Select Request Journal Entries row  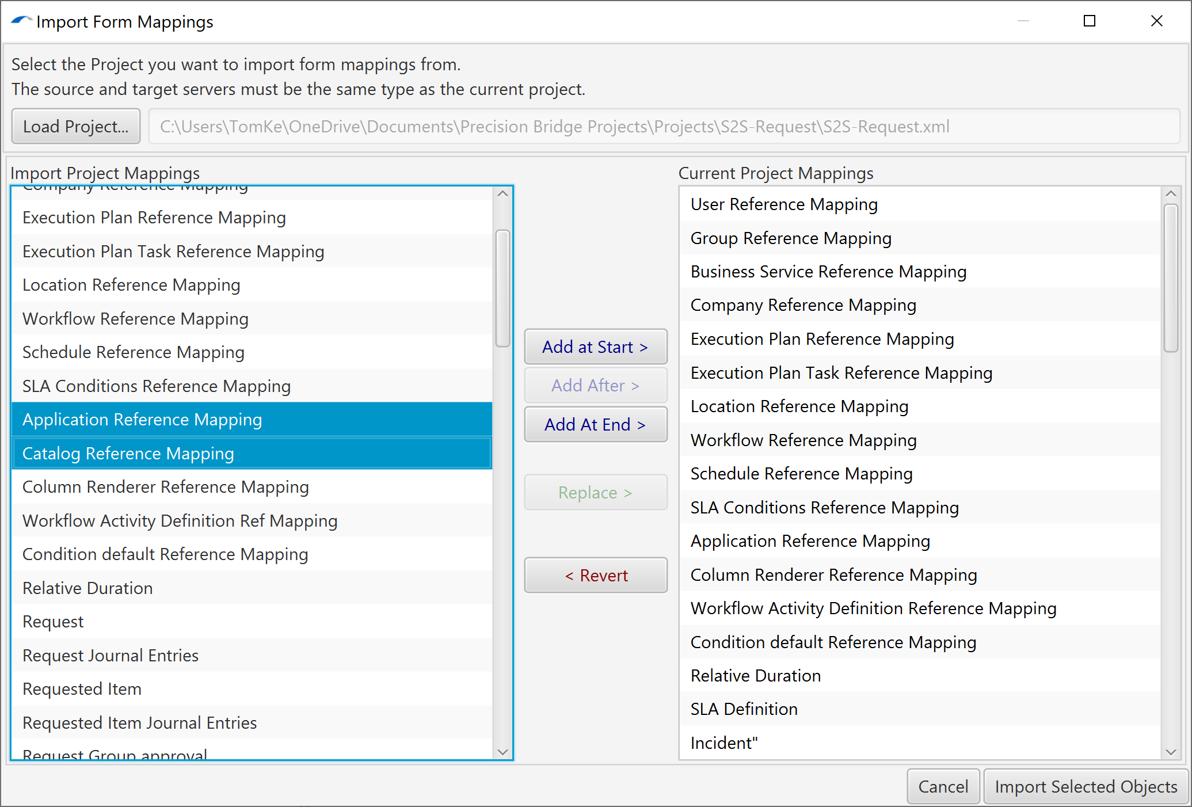point(252,656)
